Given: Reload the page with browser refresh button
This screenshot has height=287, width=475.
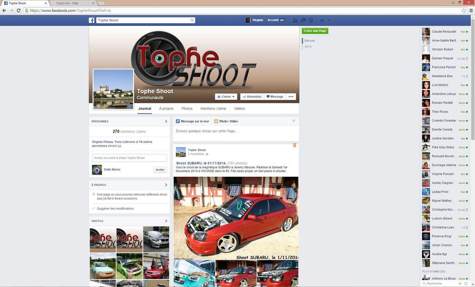Looking at the screenshot, I should (x=19, y=10).
